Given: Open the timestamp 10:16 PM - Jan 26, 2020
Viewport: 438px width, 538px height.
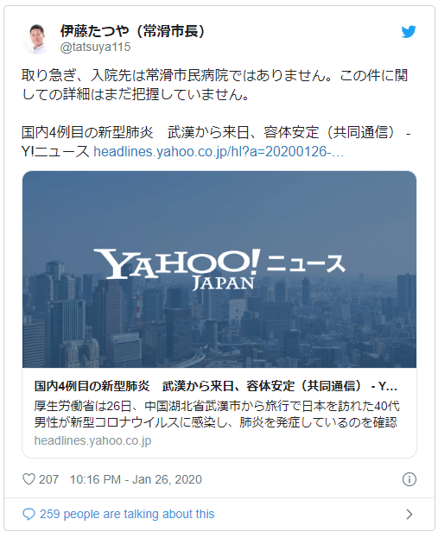Looking at the screenshot, I should pyautogui.click(x=136, y=479).
